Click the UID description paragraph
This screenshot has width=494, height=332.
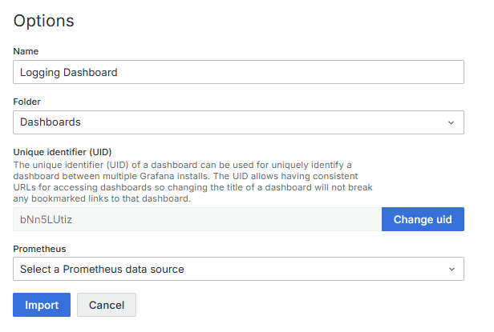click(x=192, y=182)
